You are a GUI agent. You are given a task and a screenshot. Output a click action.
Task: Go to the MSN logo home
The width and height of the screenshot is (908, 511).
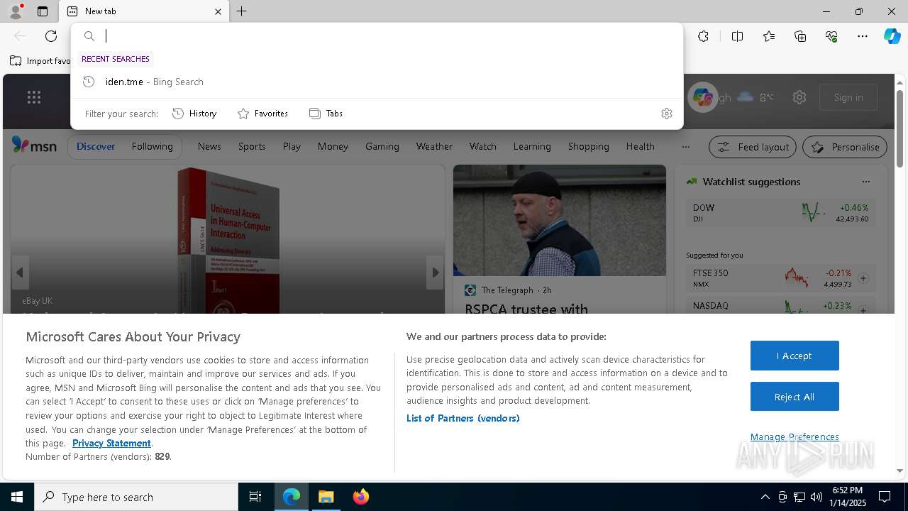pyautogui.click(x=34, y=145)
